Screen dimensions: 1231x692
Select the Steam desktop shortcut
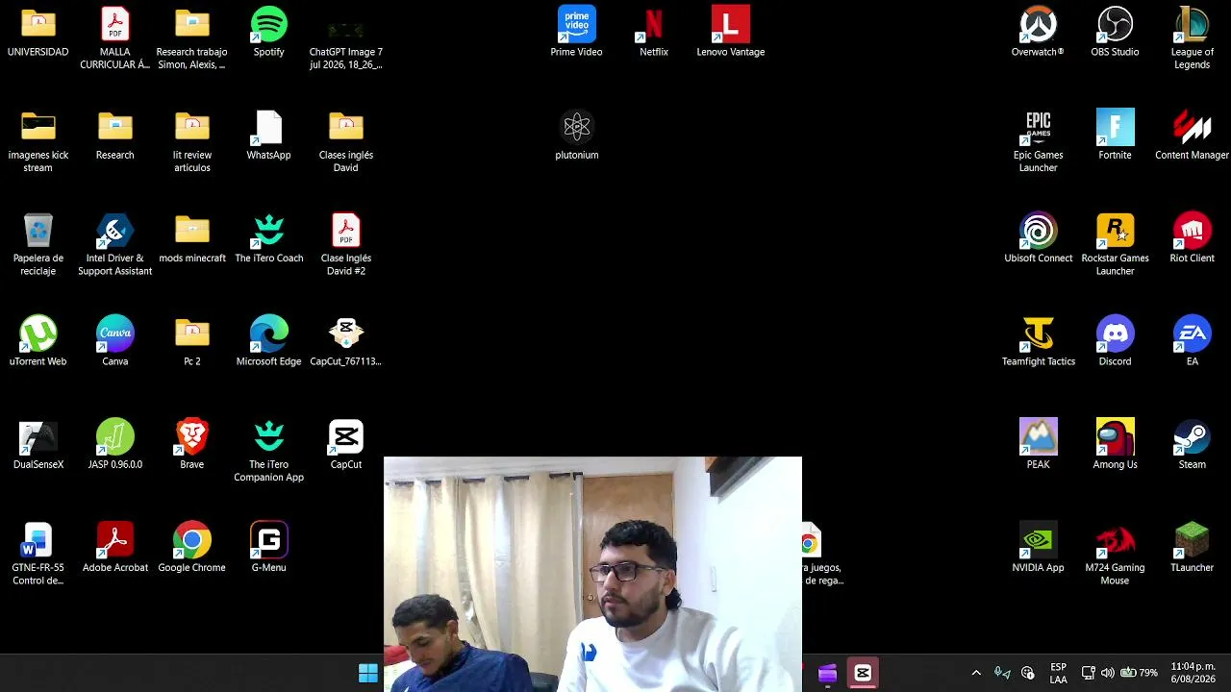pos(1193,437)
